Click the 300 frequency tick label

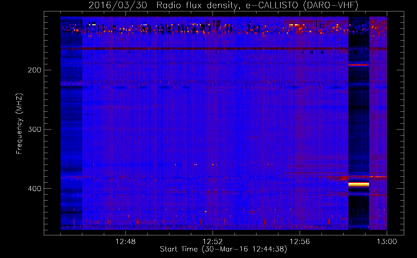pos(35,129)
